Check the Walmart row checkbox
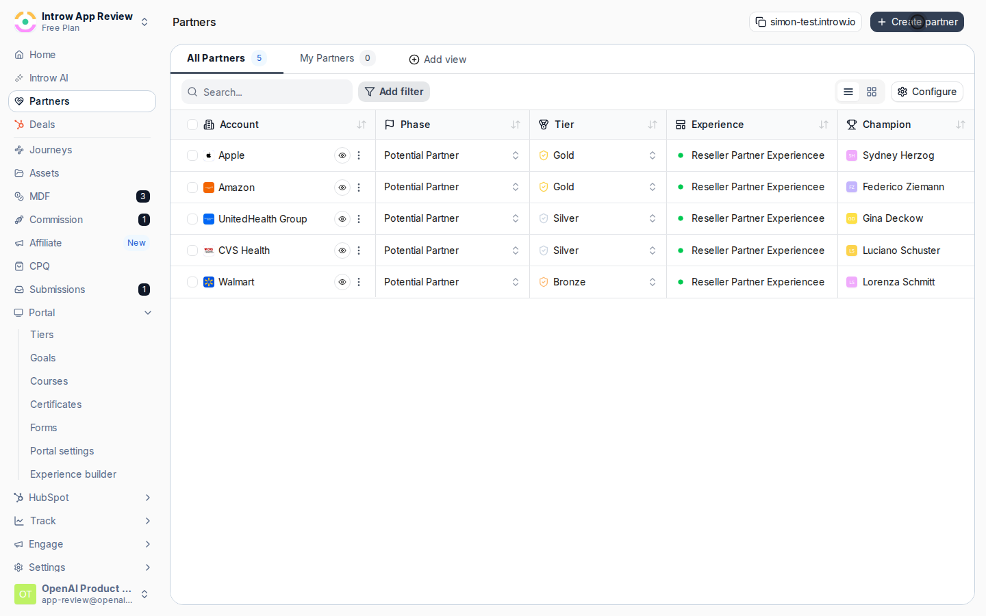The image size is (986, 616). coord(192,282)
